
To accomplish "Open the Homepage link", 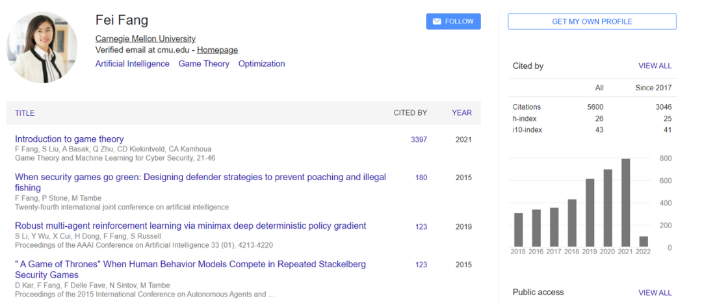I will point(217,50).
